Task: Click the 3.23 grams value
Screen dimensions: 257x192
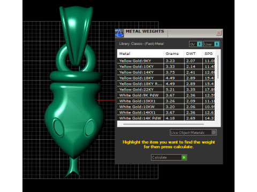Action: coord(170,61)
